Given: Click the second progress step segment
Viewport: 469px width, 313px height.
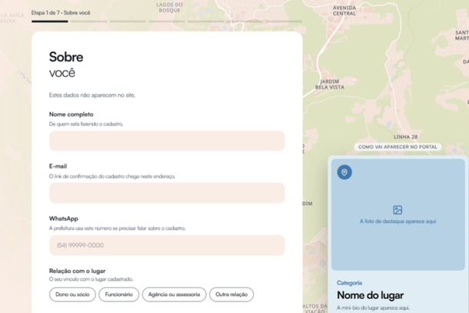Looking at the screenshot, I should (x=89, y=22).
